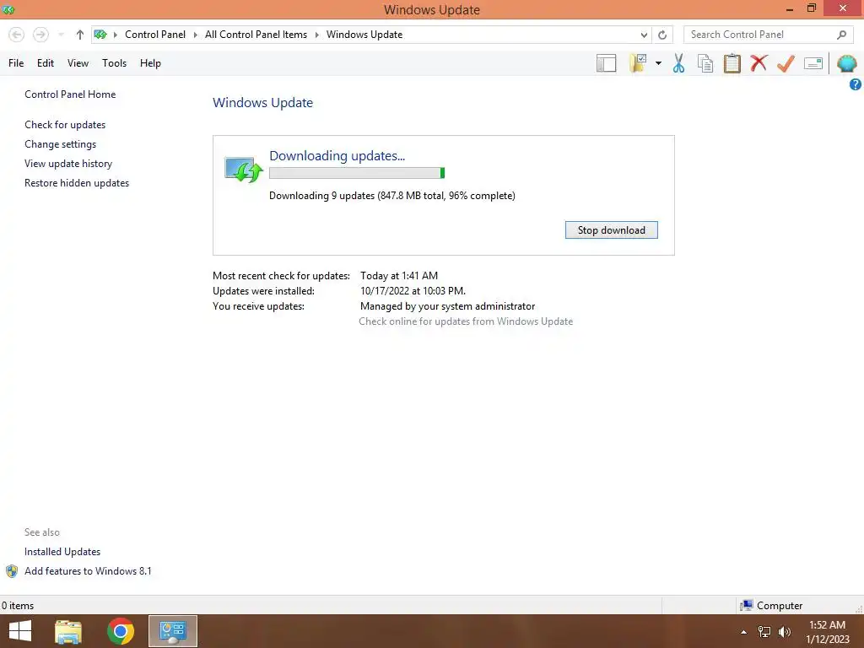Open View update history
The height and width of the screenshot is (648, 864).
[x=68, y=164]
